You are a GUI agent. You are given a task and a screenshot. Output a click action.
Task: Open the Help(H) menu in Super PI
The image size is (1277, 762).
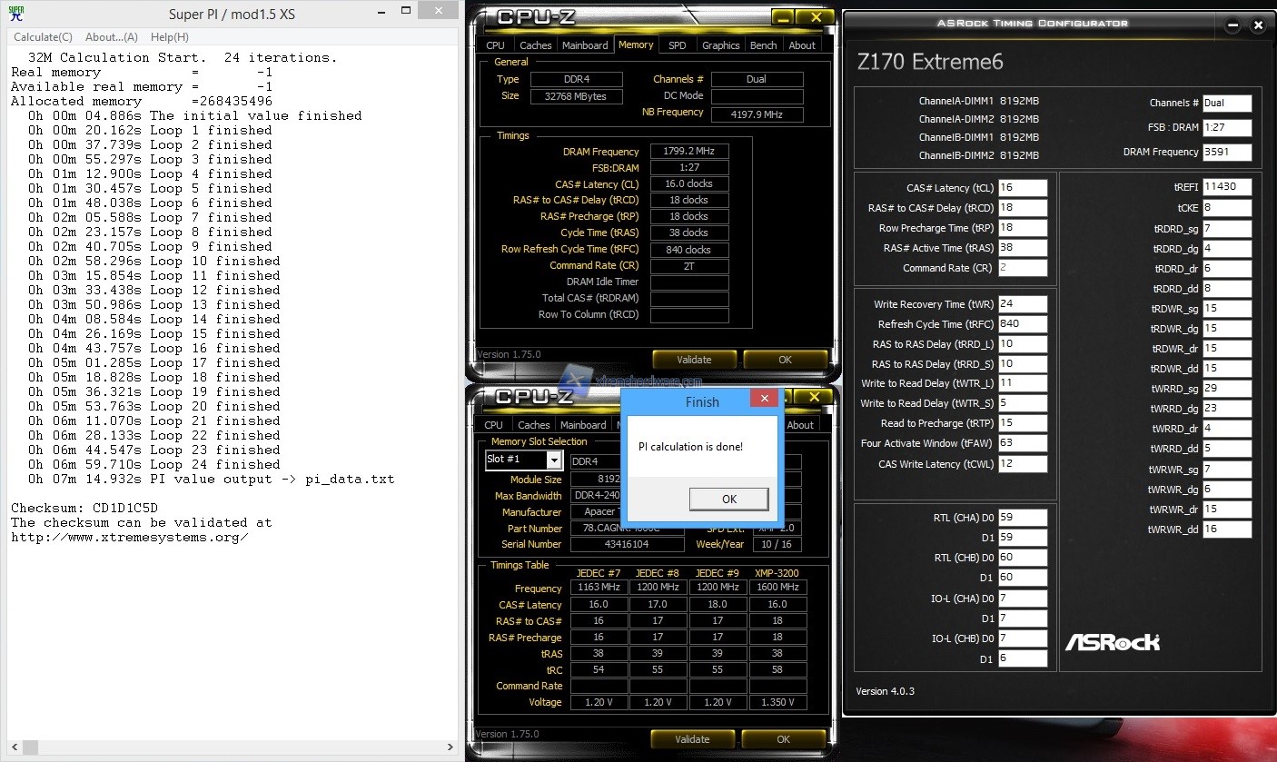point(170,37)
